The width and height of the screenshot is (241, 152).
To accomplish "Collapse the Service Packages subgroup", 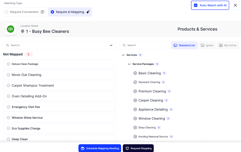I will (129, 64).
